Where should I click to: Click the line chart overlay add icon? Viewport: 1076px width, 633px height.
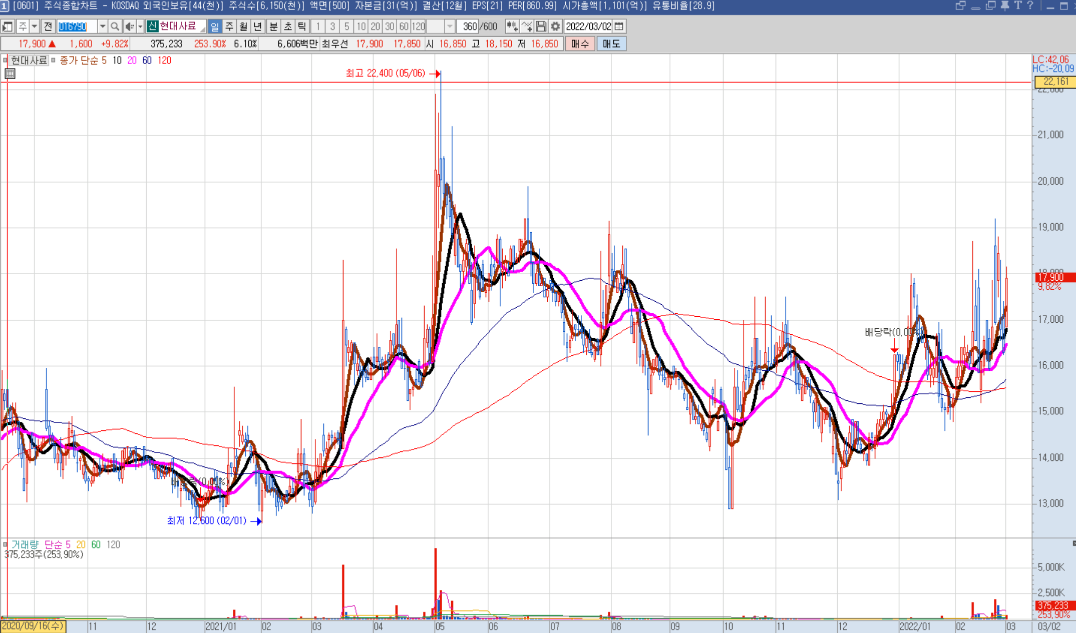[x=527, y=26]
